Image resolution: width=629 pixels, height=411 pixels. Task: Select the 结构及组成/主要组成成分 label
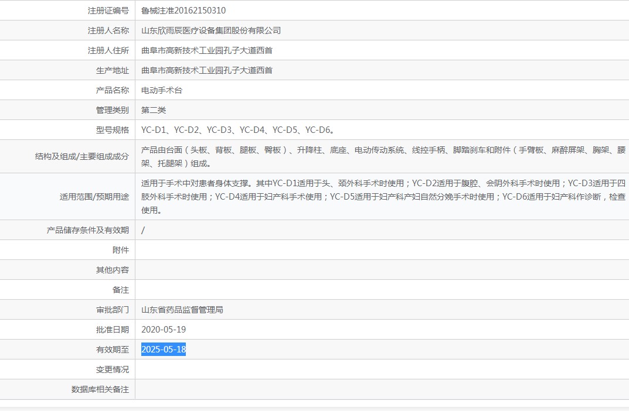click(x=82, y=157)
